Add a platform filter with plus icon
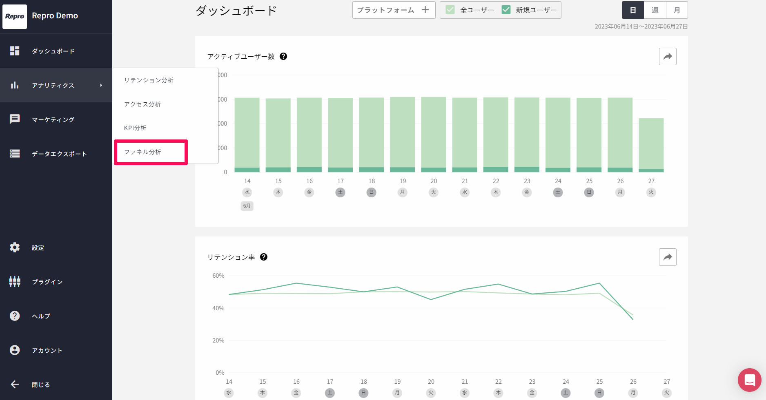The image size is (766, 400). (425, 10)
